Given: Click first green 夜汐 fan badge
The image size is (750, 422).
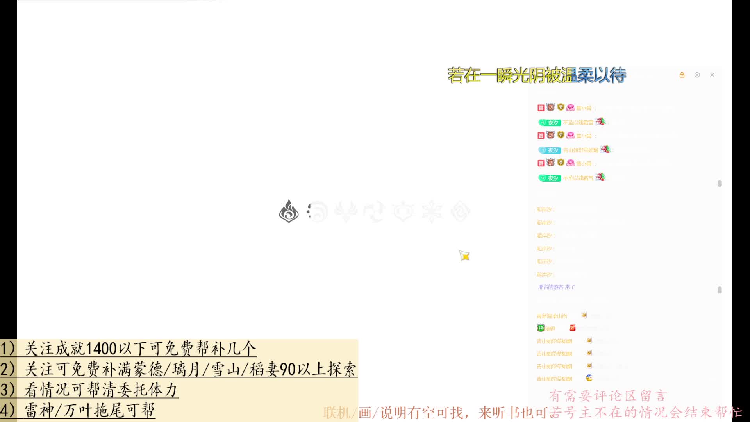Looking at the screenshot, I should pos(550,123).
